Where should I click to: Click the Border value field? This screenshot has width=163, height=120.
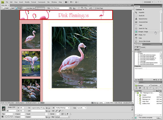point(57,114)
